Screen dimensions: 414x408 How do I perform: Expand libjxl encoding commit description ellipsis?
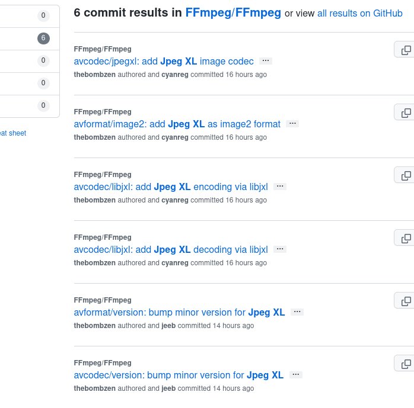pyautogui.click(x=280, y=187)
